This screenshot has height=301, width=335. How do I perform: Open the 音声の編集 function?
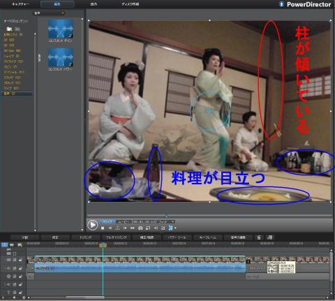point(238,237)
